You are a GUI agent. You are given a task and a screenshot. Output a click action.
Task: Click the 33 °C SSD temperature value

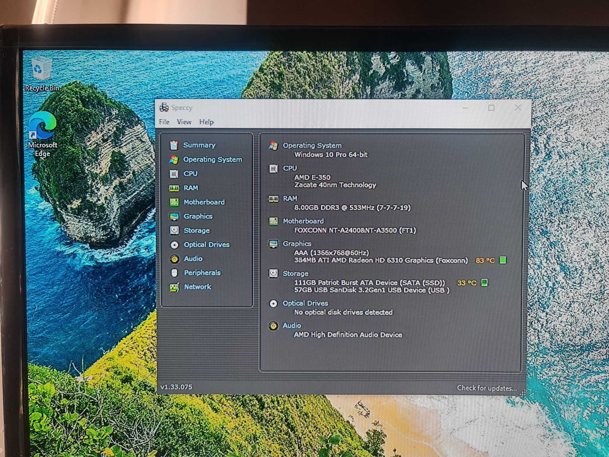466,283
